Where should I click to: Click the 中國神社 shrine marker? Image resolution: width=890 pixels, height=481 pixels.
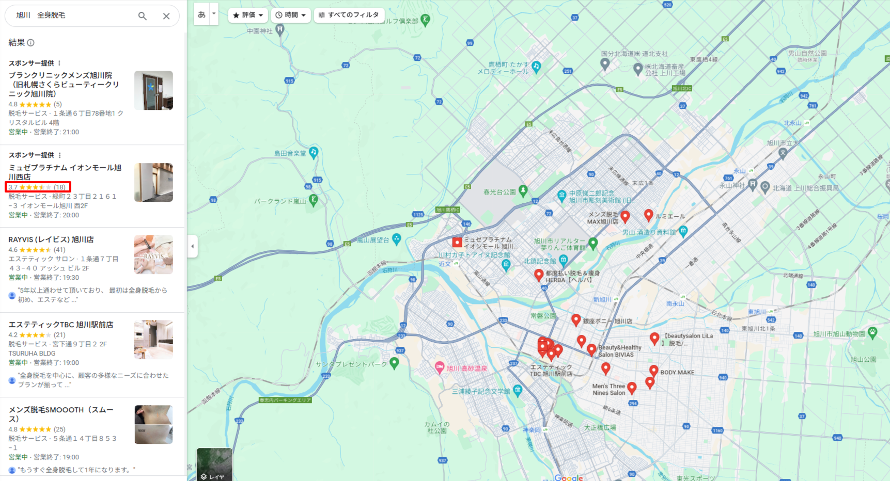coord(280,30)
